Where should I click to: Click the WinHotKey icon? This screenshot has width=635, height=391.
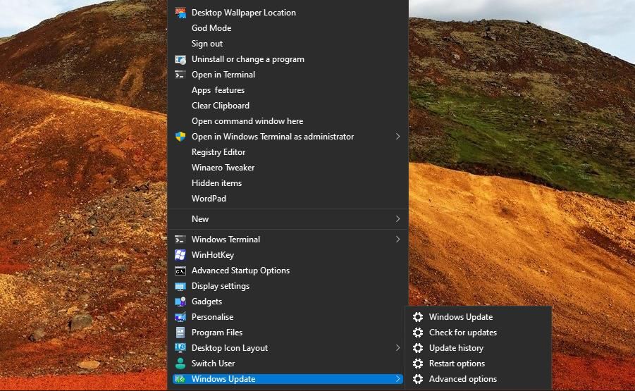click(180, 254)
